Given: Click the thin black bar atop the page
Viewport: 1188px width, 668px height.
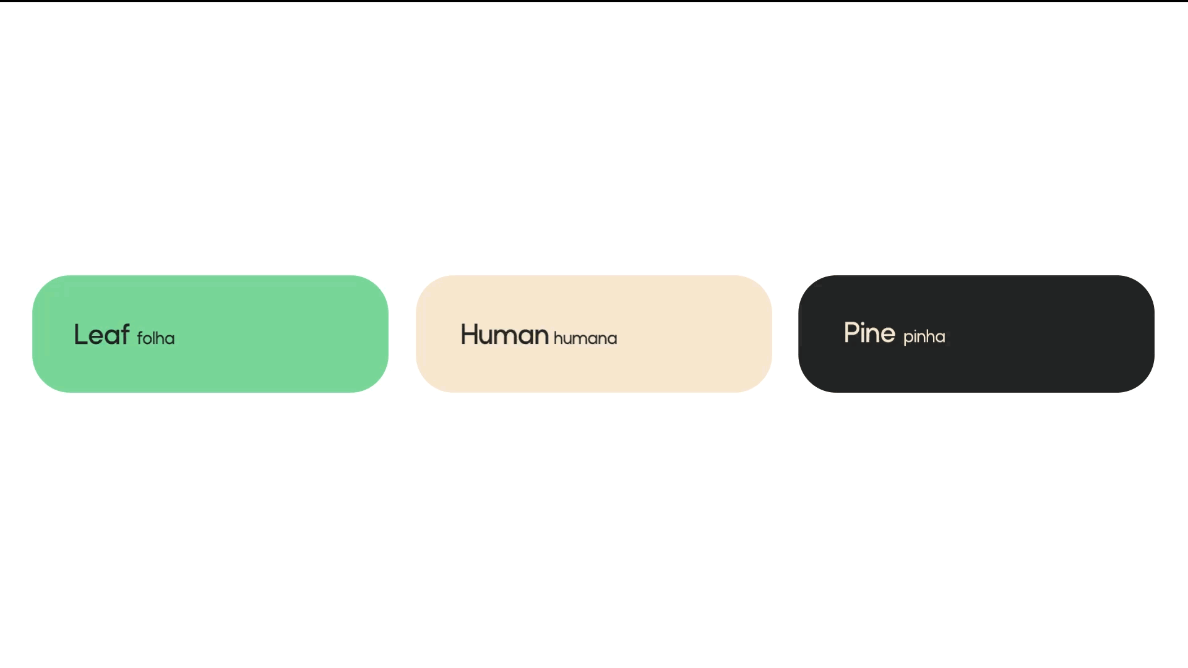Looking at the screenshot, I should 594,1.
